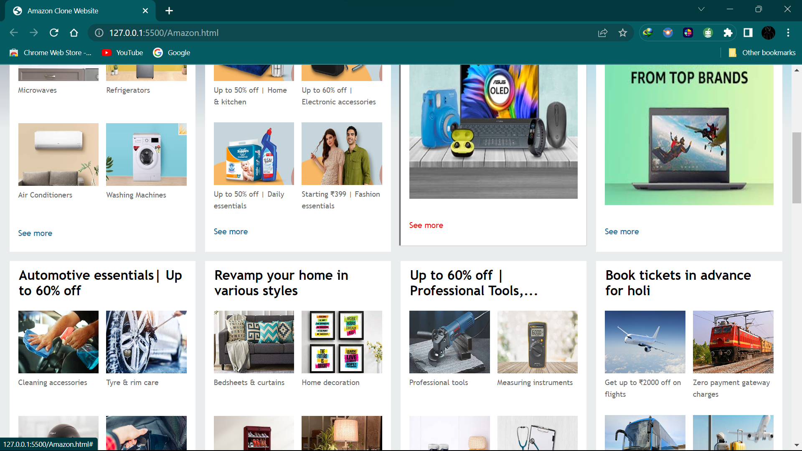Click the page vertical scrollbar thumb
Screen dimensions: 802x451
click(x=797, y=167)
